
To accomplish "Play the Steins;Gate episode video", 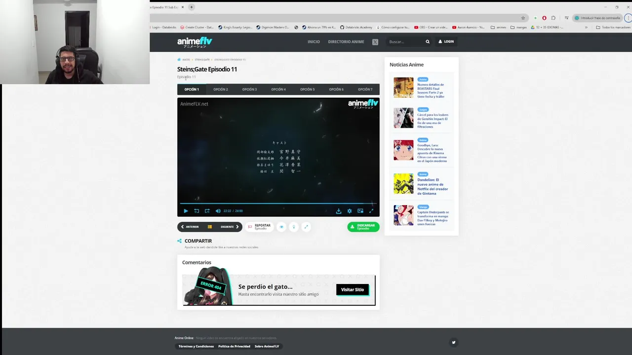I will (x=186, y=211).
